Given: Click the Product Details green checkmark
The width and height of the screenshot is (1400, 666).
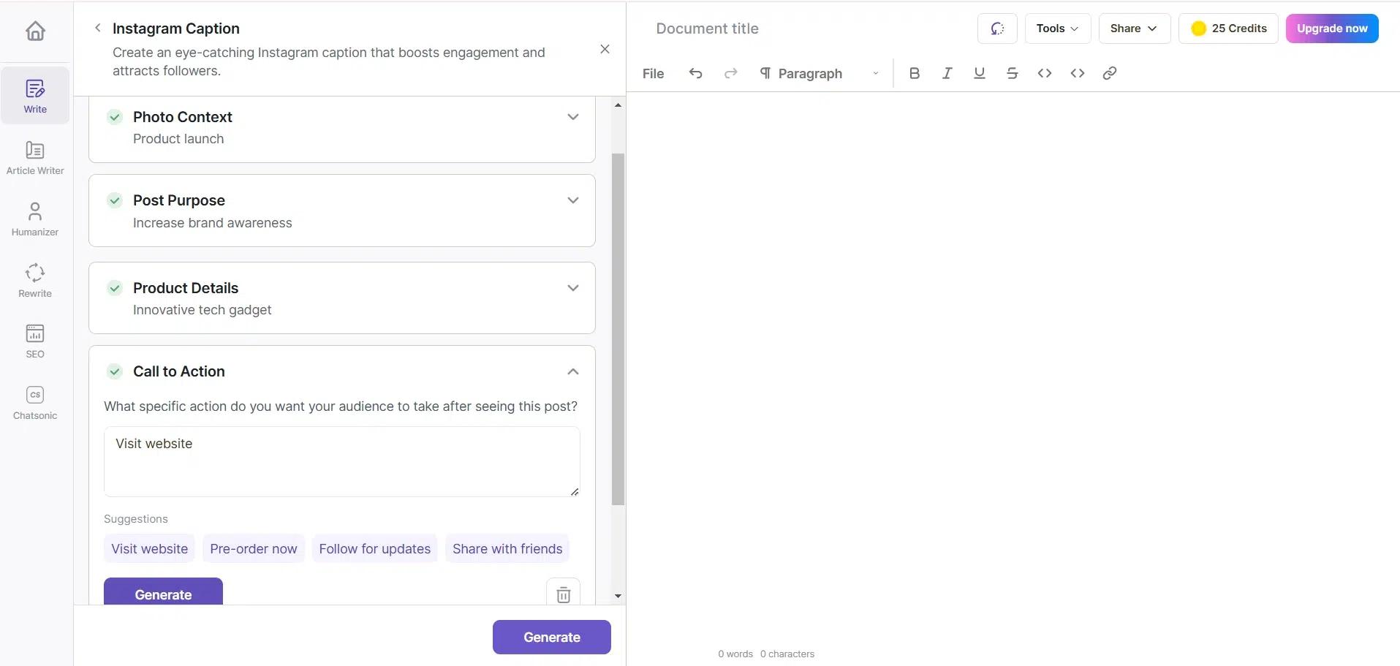Looking at the screenshot, I should pos(115,288).
